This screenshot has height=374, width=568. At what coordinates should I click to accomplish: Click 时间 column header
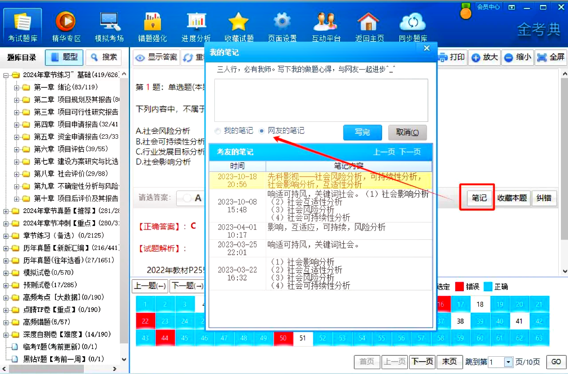pyautogui.click(x=237, y=166)
